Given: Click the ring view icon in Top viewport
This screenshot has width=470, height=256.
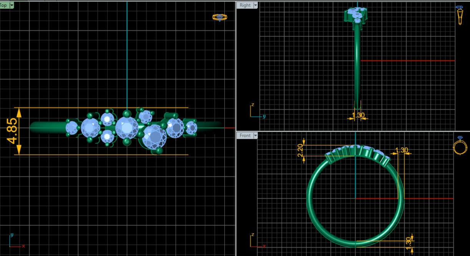Looking at the screenshot, I should click(x=219, y=17).
